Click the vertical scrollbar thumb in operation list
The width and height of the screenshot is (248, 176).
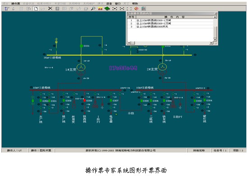click(215, 32)
